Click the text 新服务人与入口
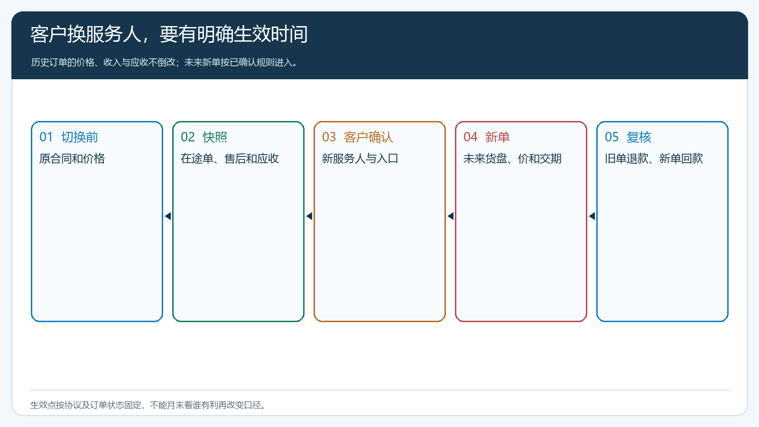This screenshot has height=427, width=759. pos(360,158)
